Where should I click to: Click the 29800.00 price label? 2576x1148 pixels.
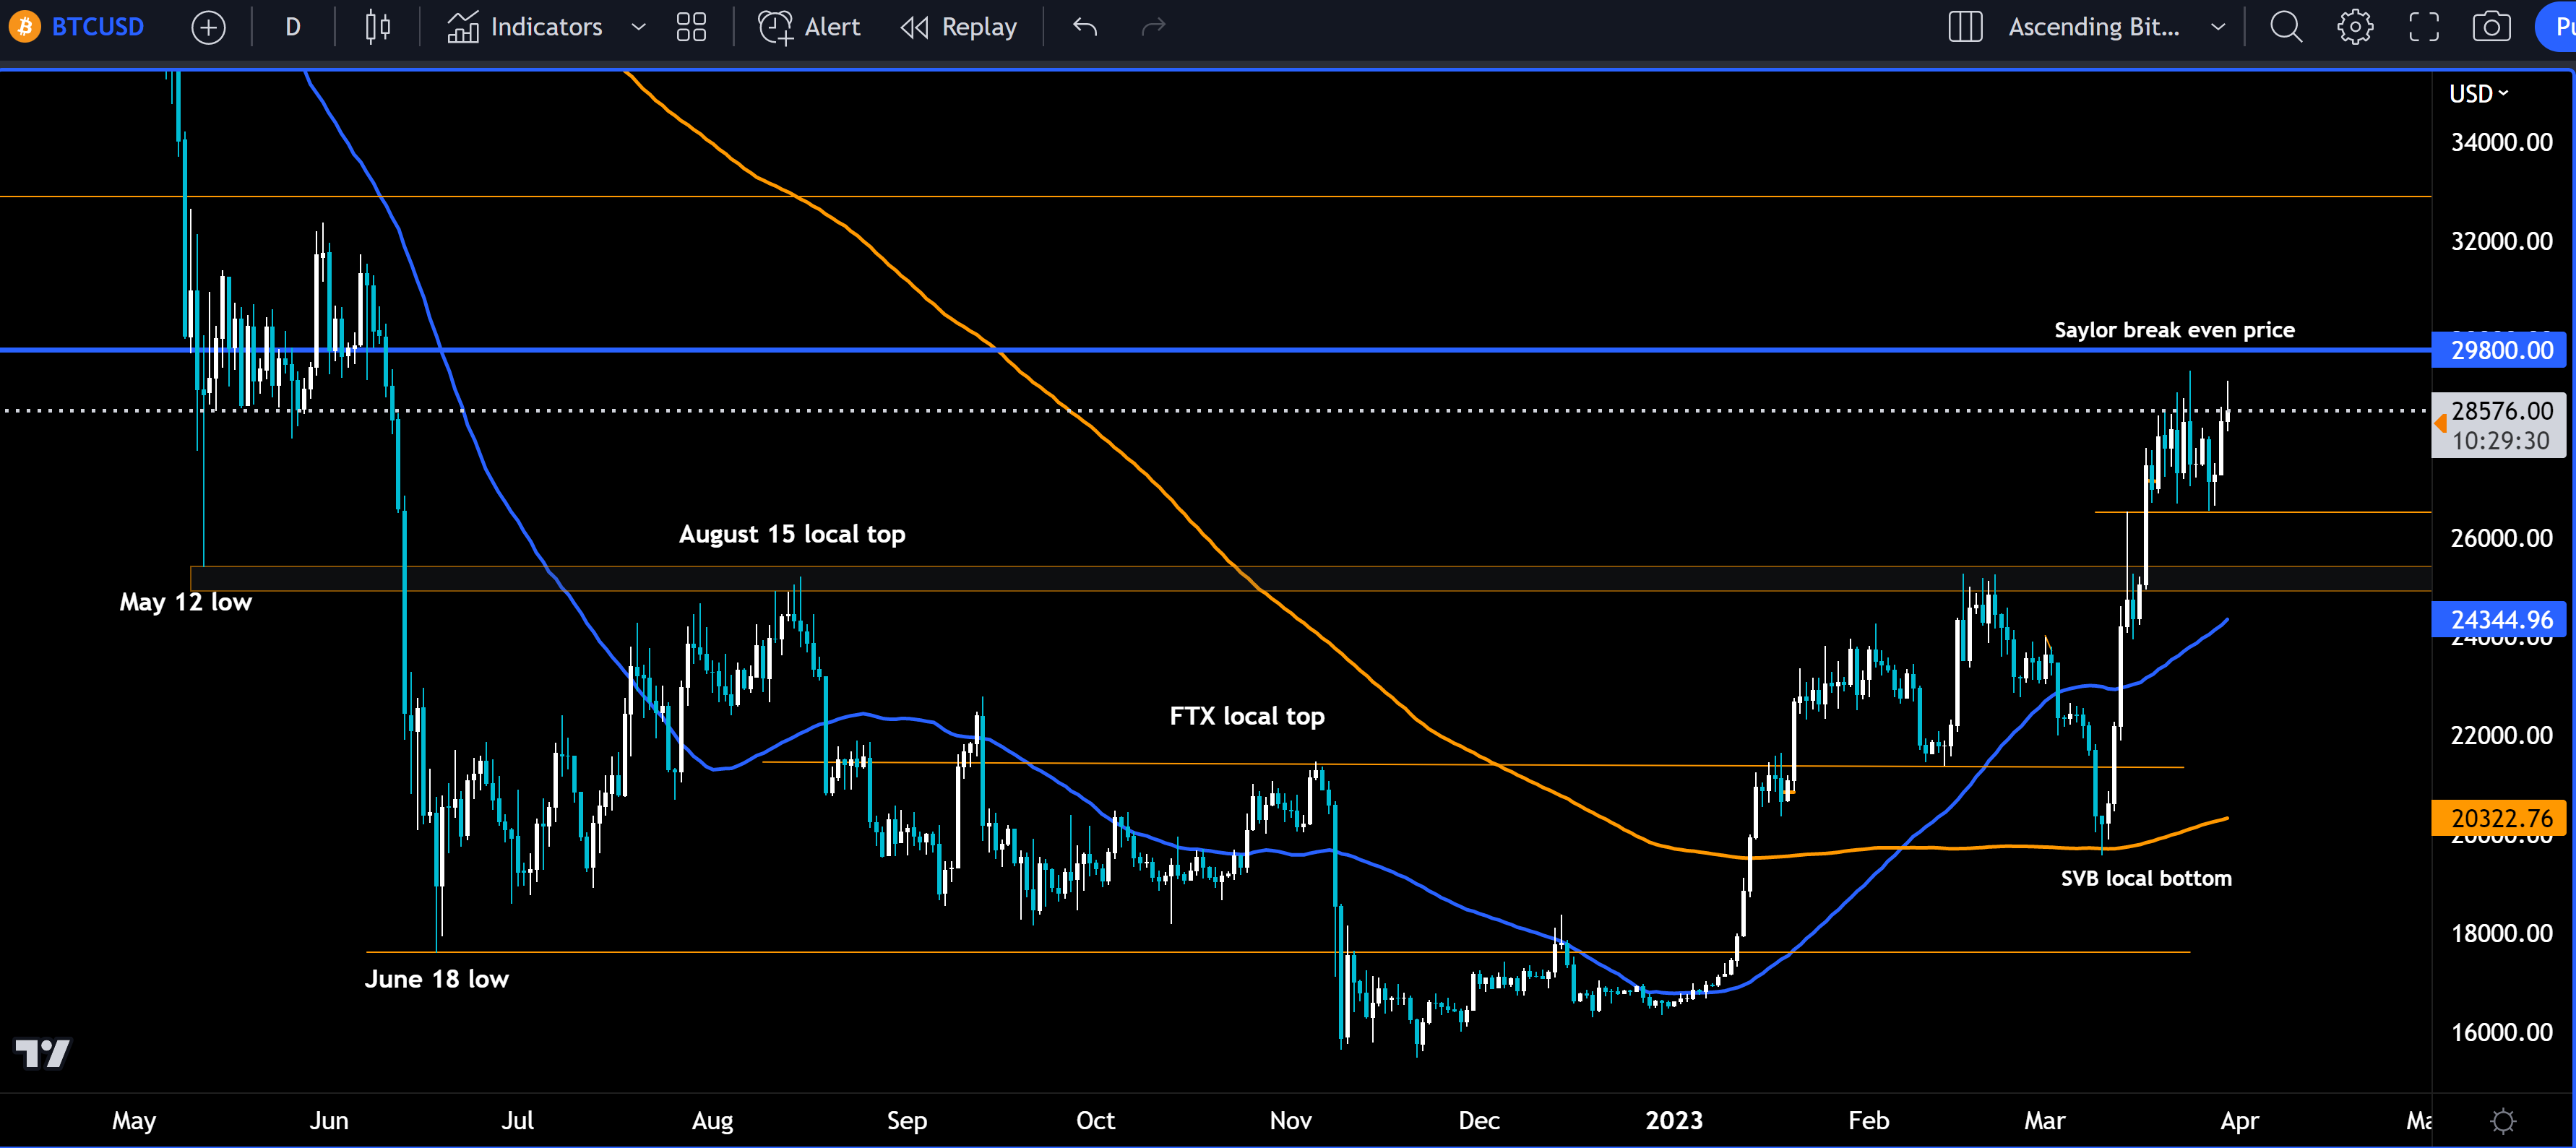[2501, 350]
